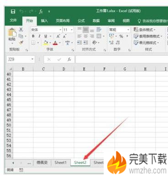Click Insert Function fx beside formula bar

click(x=69, y=59)
